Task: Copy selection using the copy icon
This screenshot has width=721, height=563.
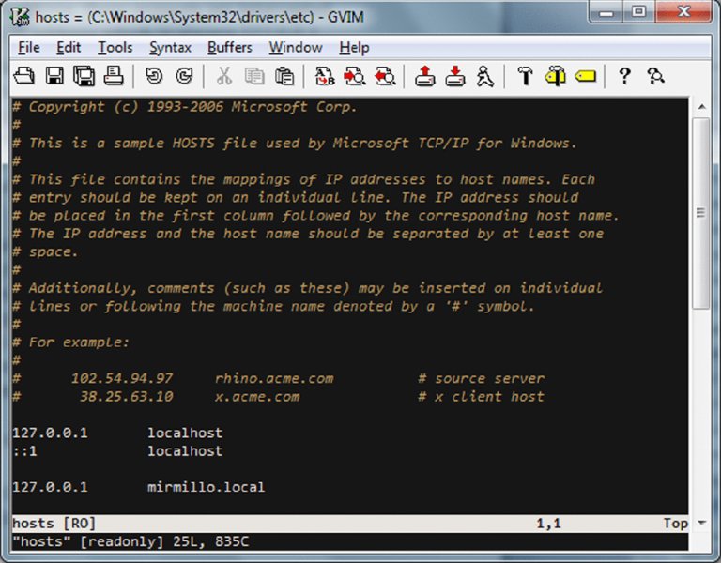Action: pos(254,76)
